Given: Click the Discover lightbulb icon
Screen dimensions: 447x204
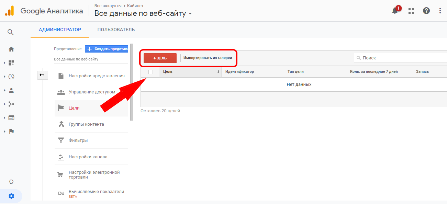Looking at the screenshot, I should click(x=11, y=182).
